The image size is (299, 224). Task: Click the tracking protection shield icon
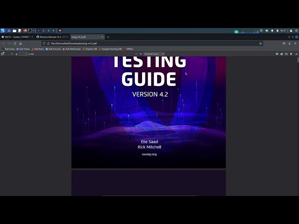[x=44, y=43]
